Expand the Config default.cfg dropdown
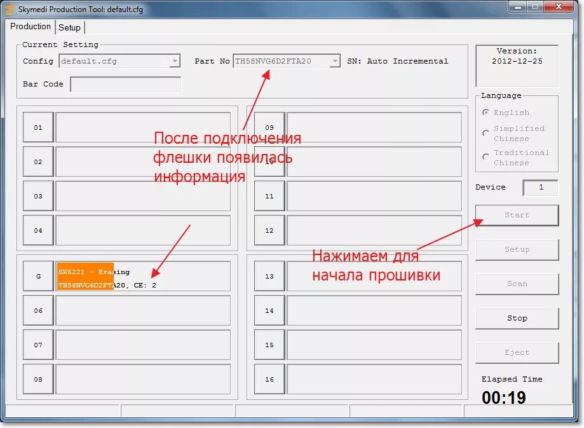Screen dimensions: 584x428 175,61
